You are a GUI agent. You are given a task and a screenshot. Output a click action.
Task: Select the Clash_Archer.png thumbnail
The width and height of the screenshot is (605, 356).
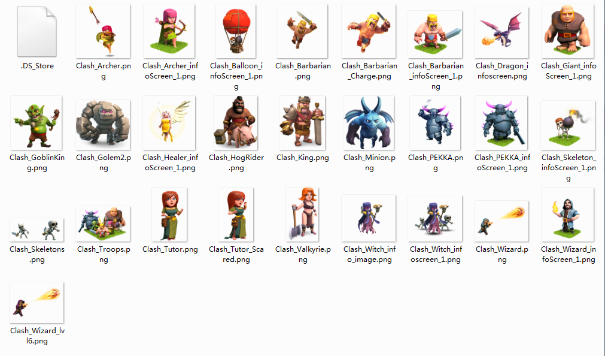click(103, 31)
